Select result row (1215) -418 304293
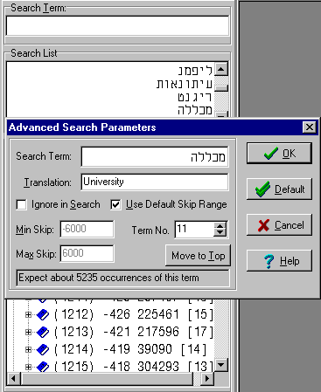Viewport: 321px width, 392px height. [x=134, y=367]
